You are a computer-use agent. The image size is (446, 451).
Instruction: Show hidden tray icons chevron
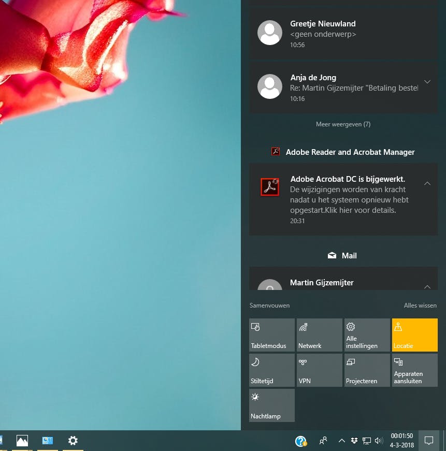pyautogui.click(x=341, y=440)
